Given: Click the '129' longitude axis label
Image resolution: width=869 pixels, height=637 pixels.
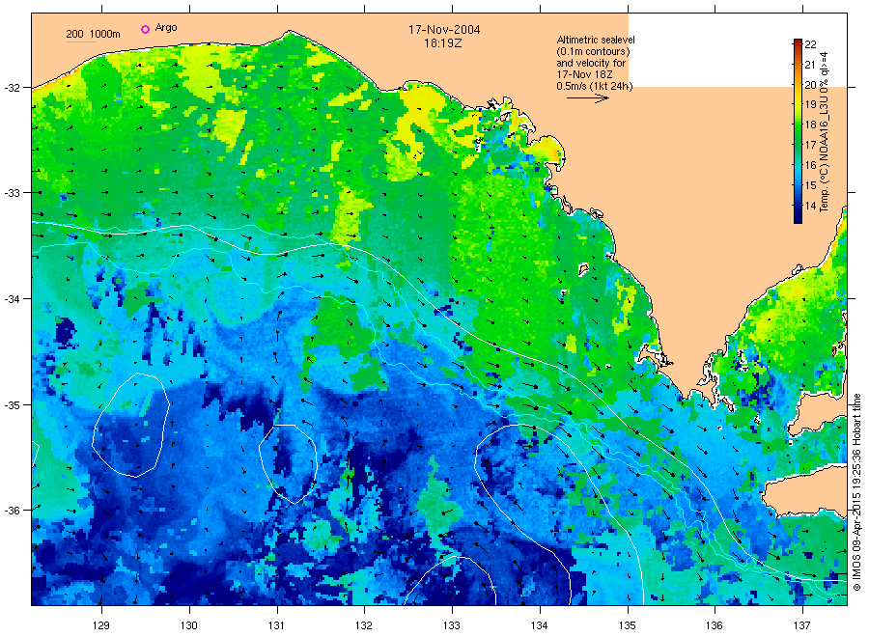Looking at the screenshot, I should (x=101, y=625).
